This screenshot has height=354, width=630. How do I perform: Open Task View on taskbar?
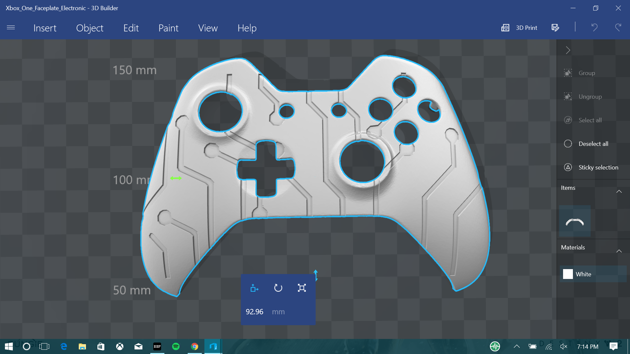[x=44, y=346]
